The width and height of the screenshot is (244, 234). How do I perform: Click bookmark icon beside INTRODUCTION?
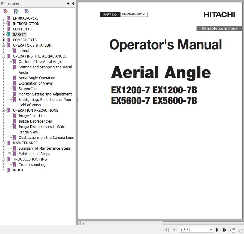click(x=9, y=24)
